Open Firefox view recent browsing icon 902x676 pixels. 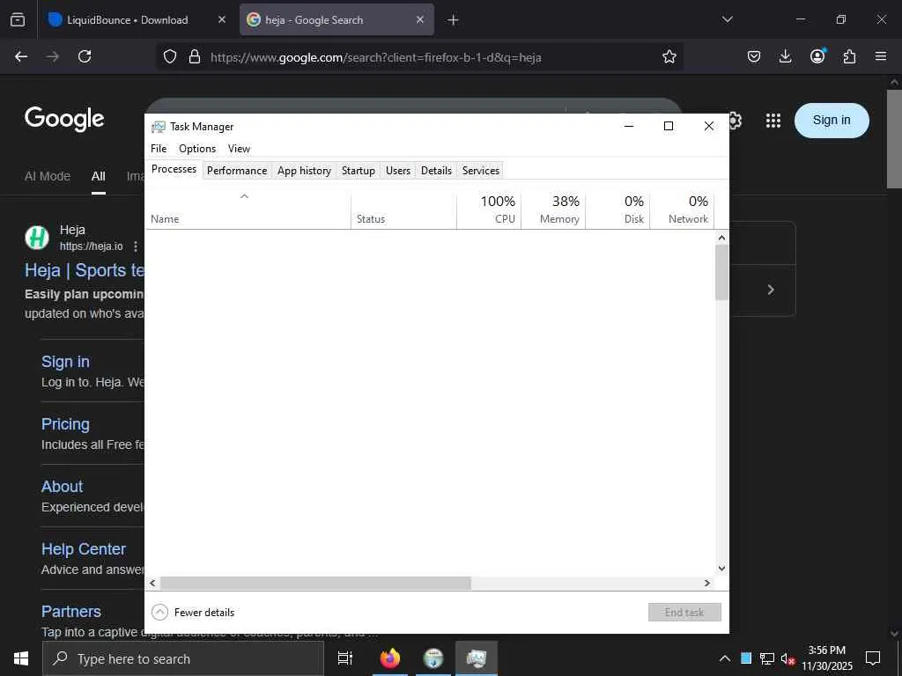point(18,20)
